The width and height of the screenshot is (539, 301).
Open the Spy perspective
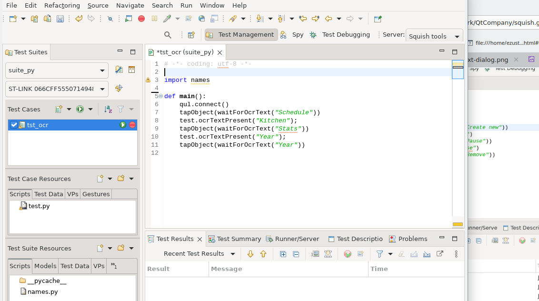[298, 35]
